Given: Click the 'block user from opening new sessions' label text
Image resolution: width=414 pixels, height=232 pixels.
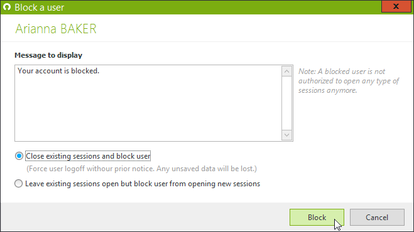Looking at the screenshot, I should tap(197, 184).
